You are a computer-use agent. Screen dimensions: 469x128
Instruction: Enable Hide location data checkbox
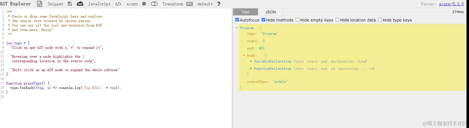tap(338, 20)
